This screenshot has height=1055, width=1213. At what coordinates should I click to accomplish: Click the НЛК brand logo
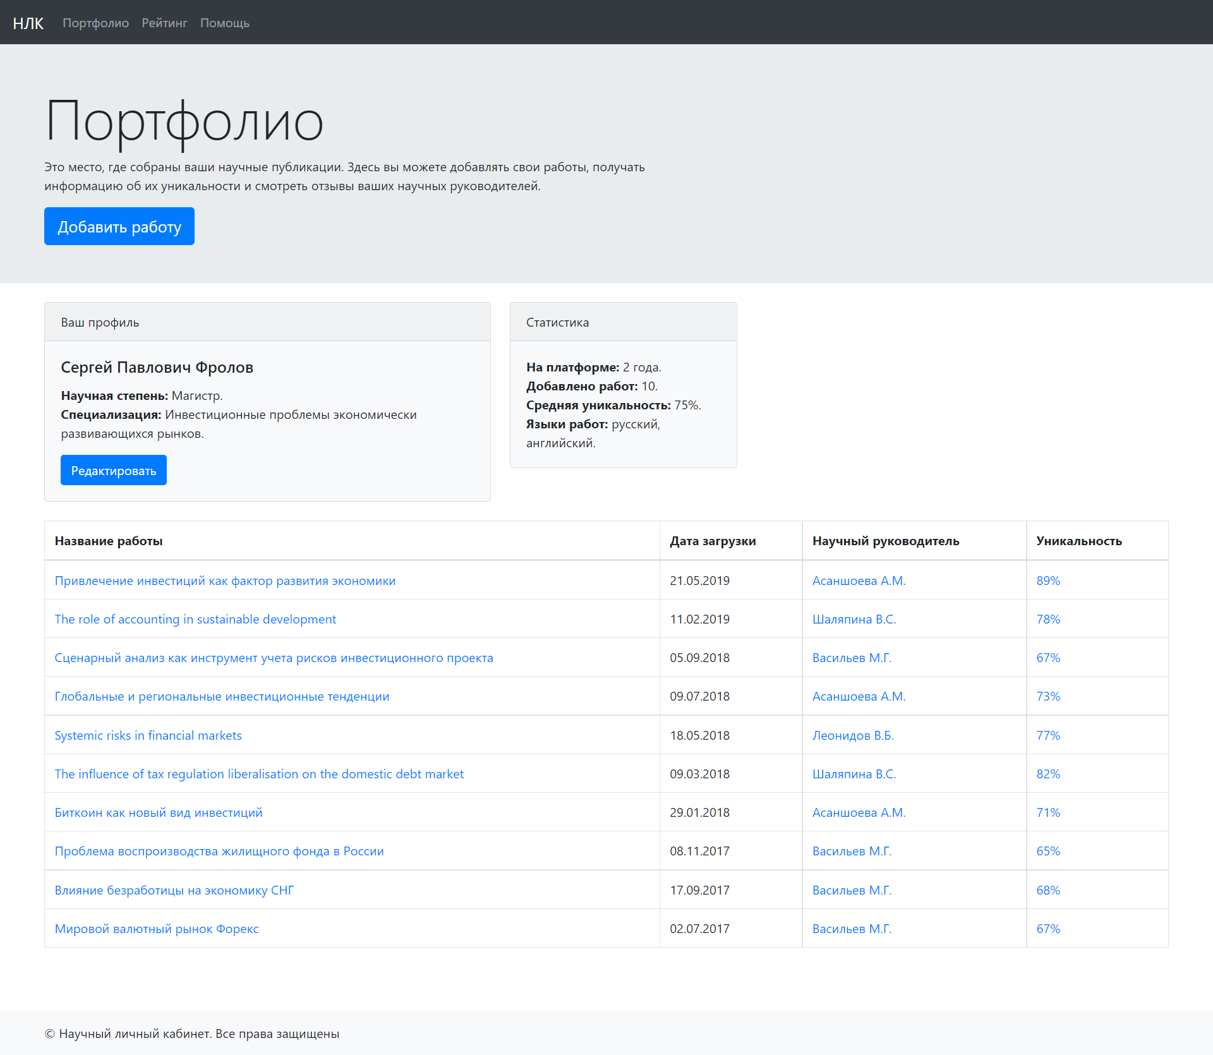point(28,23)
